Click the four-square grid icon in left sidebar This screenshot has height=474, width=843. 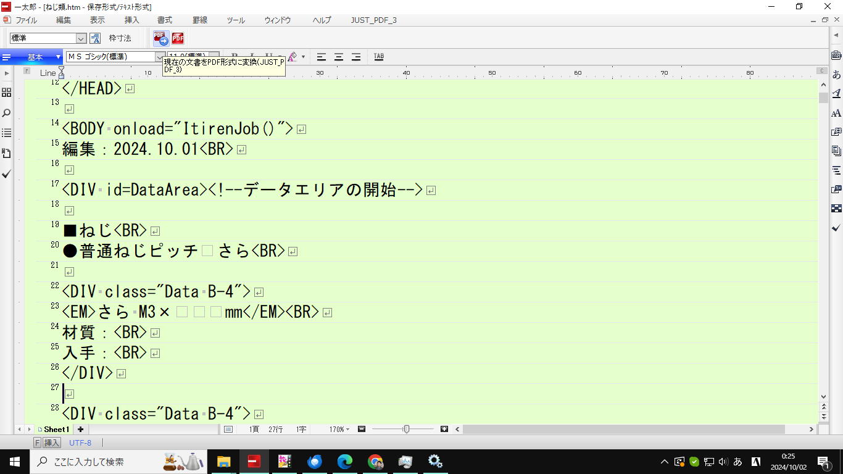(x=7, y=93)
